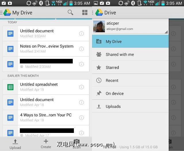Tap upload arrow icon next to Uploads
The image size is (184, 151).
tap(99, 107)
